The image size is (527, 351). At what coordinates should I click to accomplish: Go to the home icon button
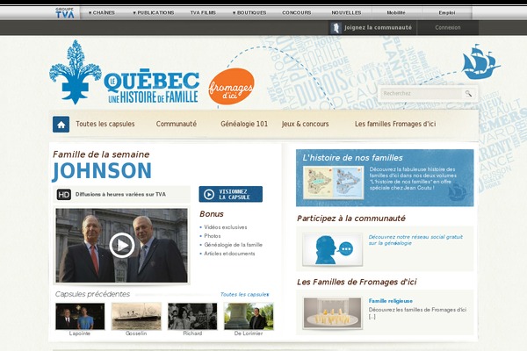tap(61, 125)
